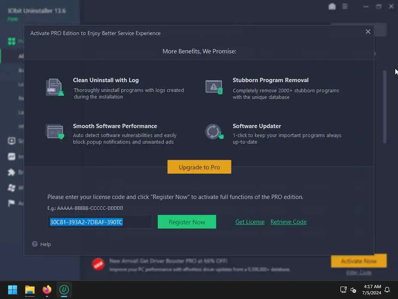This screenshot has height=299, width=398.
Task: Open the Get License link
Action: 250,222
